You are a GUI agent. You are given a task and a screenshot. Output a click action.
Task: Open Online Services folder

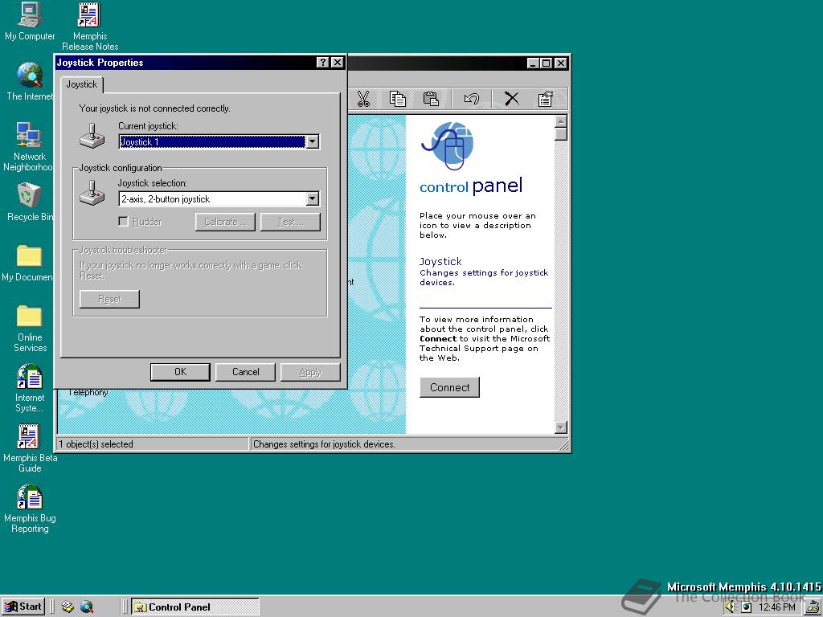pyautogui.click(x=30, y=328)
